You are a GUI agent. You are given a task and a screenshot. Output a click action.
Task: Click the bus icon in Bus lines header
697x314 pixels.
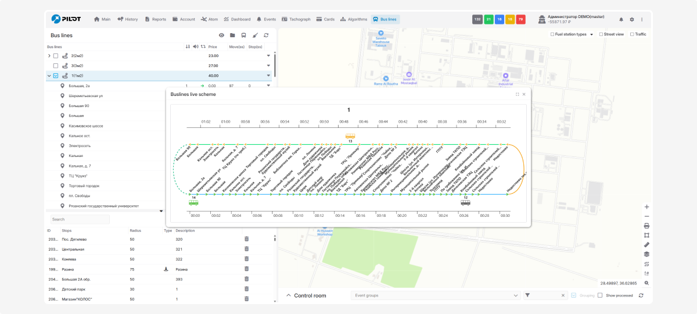[x=243, y=35]
